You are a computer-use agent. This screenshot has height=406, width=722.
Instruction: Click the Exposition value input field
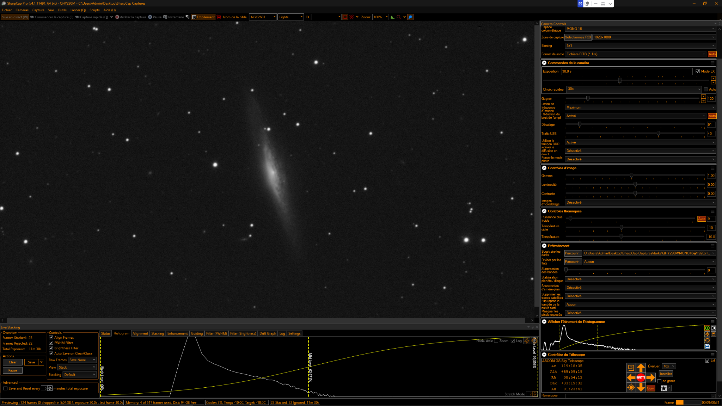627,72
